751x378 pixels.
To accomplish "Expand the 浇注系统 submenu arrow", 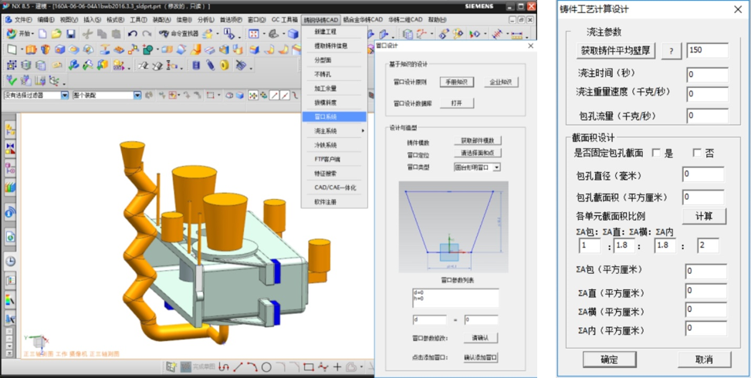I will [363, 130].
